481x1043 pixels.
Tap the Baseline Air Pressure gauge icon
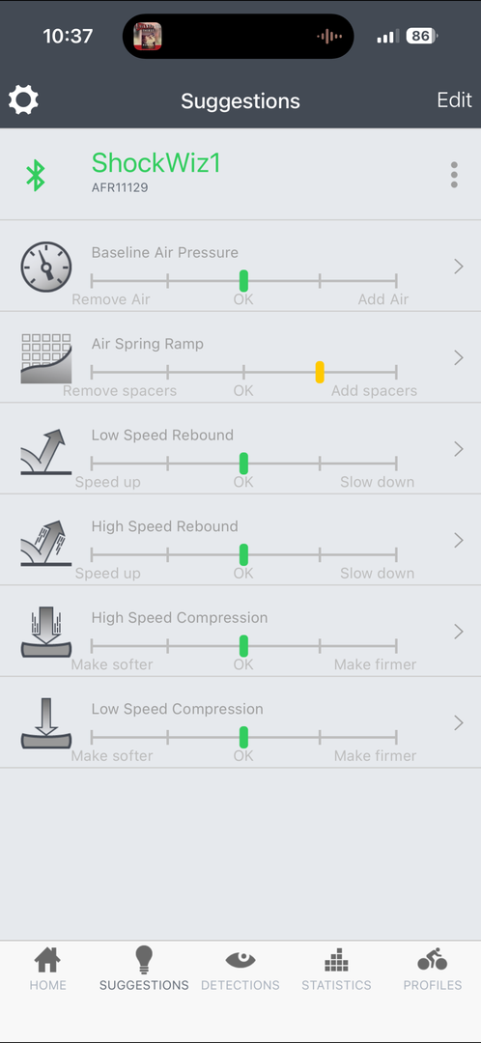point(46,267)
